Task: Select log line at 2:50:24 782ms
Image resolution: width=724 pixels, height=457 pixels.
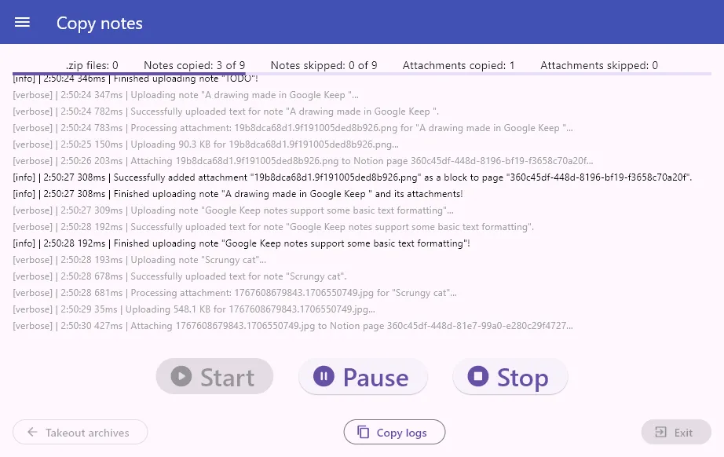Action: pyautogui.click(x=226, y=112)
